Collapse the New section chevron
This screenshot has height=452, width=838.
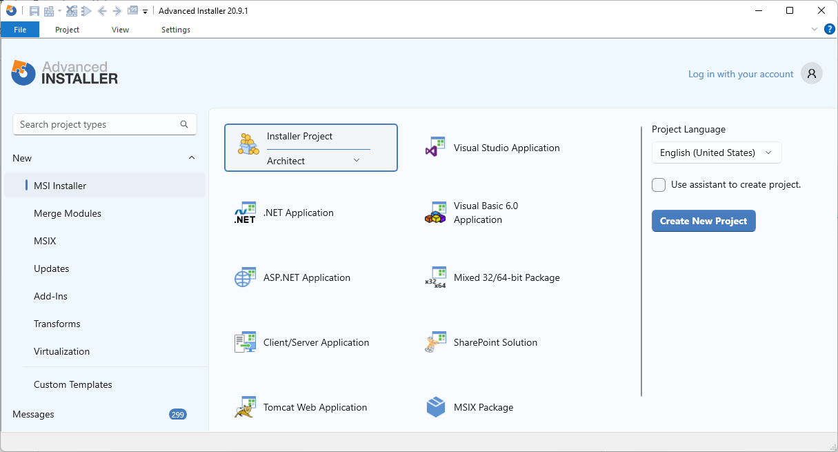192,158
